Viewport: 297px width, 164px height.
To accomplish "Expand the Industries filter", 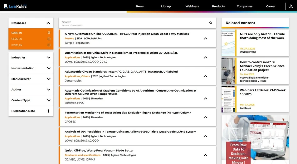I will 49,58.
